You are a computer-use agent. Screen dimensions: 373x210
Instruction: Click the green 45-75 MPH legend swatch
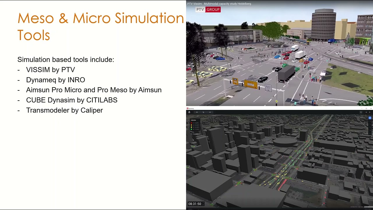(191, 129)
